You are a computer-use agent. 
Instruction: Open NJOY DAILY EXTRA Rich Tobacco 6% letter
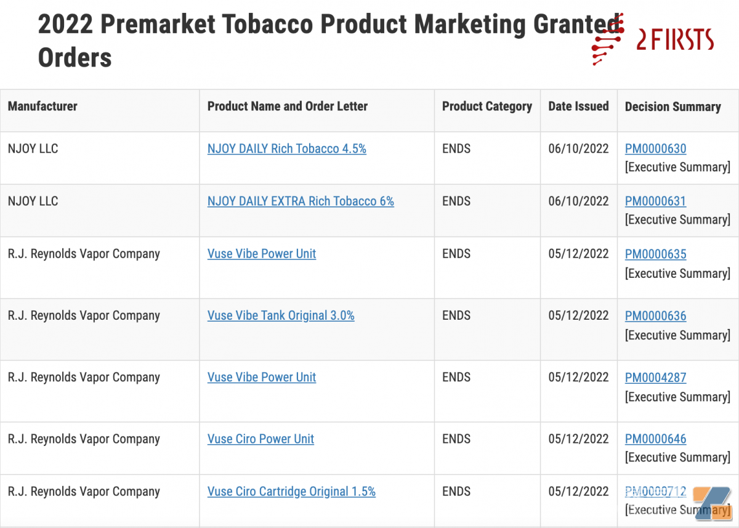click(x=301, y=201)
